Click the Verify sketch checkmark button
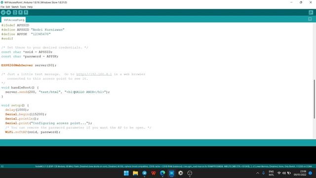Viewport: 316px width, 178px height. coord(3,12)
